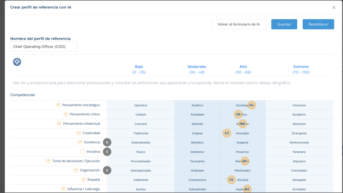The width and height of the screenshot is (343, 193).
Task: Select the Metódico cell for Excelencia
Action: (197, 142)
